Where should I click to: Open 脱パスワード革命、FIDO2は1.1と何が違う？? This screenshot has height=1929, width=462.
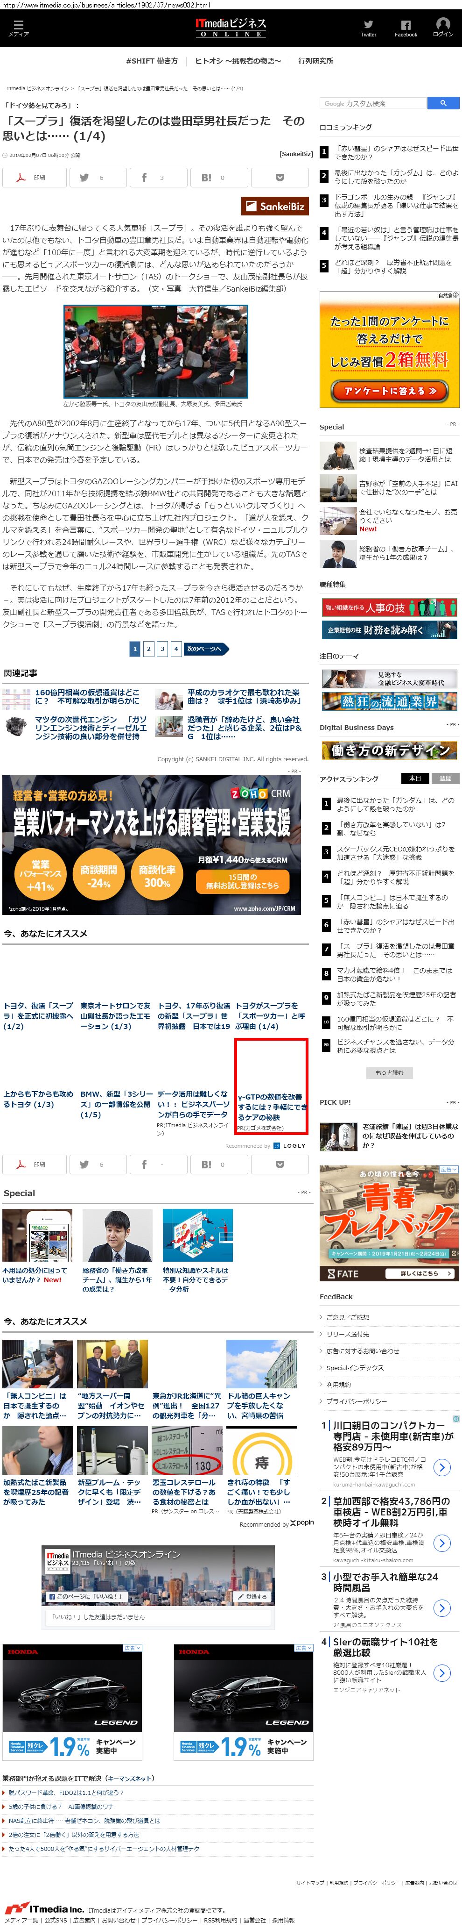[x=66, y=1793]
